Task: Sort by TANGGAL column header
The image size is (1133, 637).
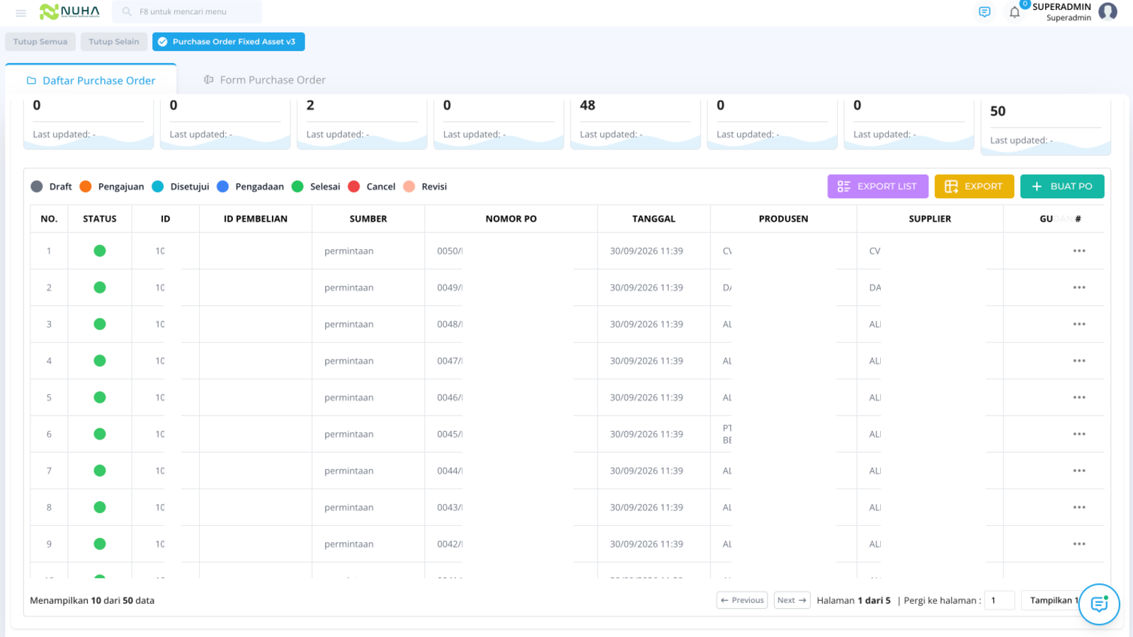Action: [x=654, y=219]
